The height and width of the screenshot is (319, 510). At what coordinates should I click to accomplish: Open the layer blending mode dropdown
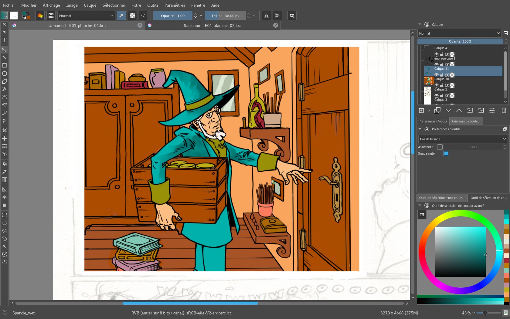tap(460, 33)
